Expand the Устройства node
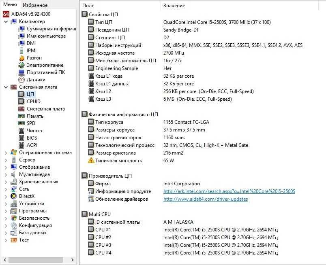This screenshot has height=265, width=326. [6, 204]
